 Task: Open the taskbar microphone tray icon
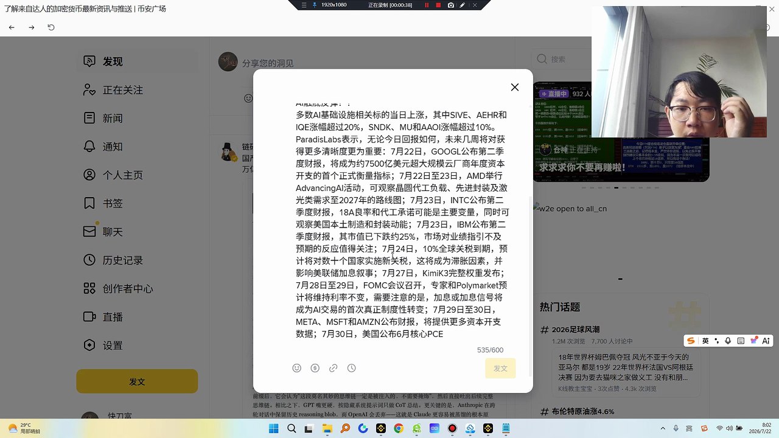(676, 428)
